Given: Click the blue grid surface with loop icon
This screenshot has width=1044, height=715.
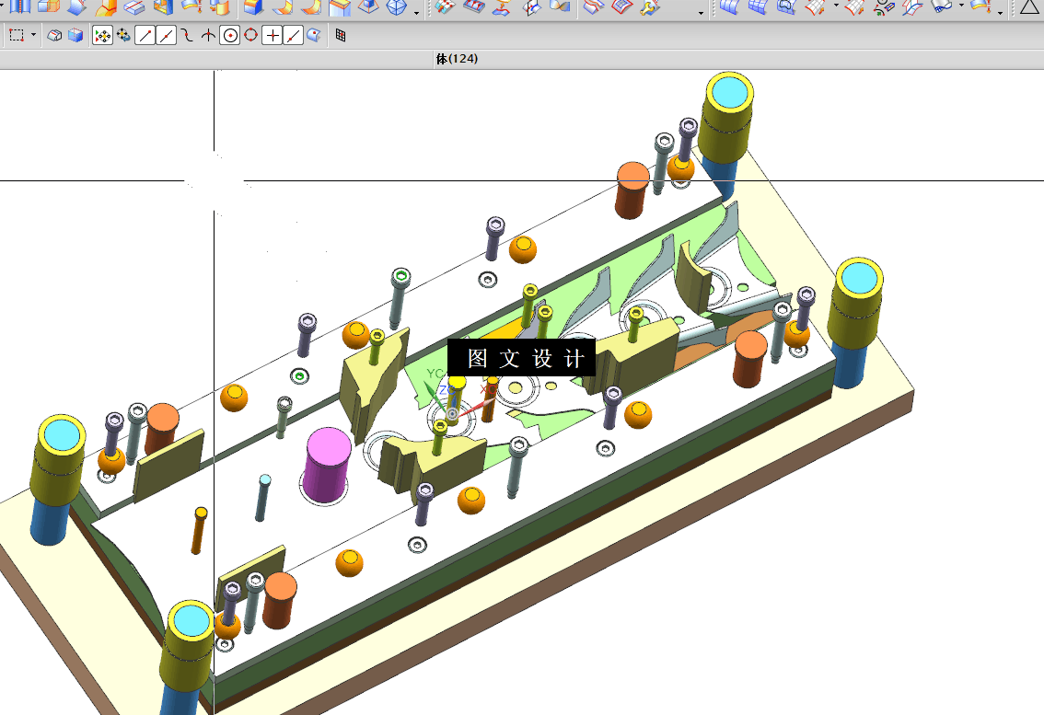Looking at the screenshot, I should tap(787, 7).
